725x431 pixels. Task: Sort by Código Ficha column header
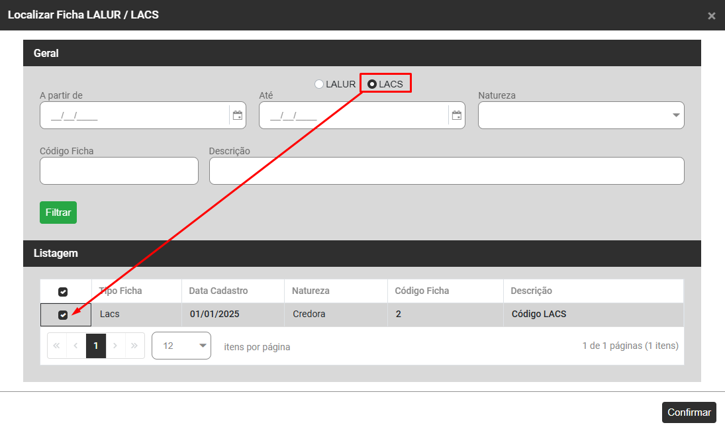[x=446, y=291]
